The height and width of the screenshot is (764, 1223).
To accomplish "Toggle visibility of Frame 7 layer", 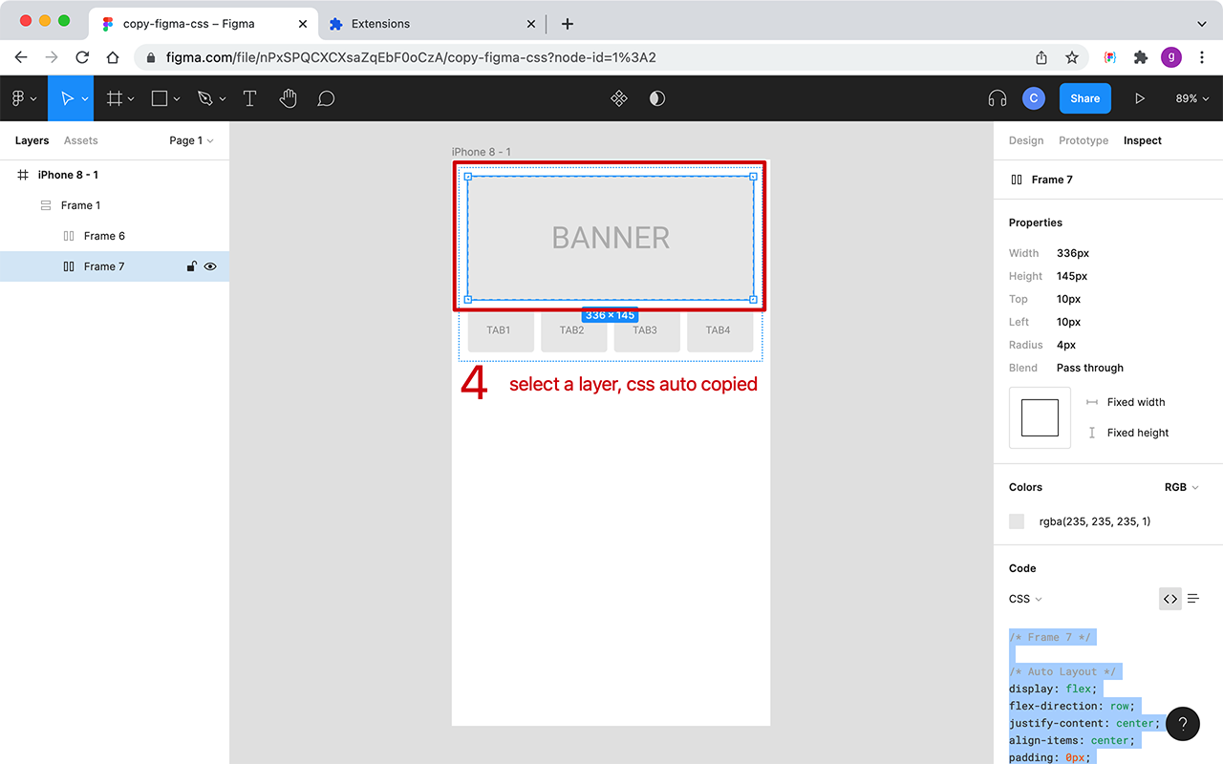I will coord(210,266).
